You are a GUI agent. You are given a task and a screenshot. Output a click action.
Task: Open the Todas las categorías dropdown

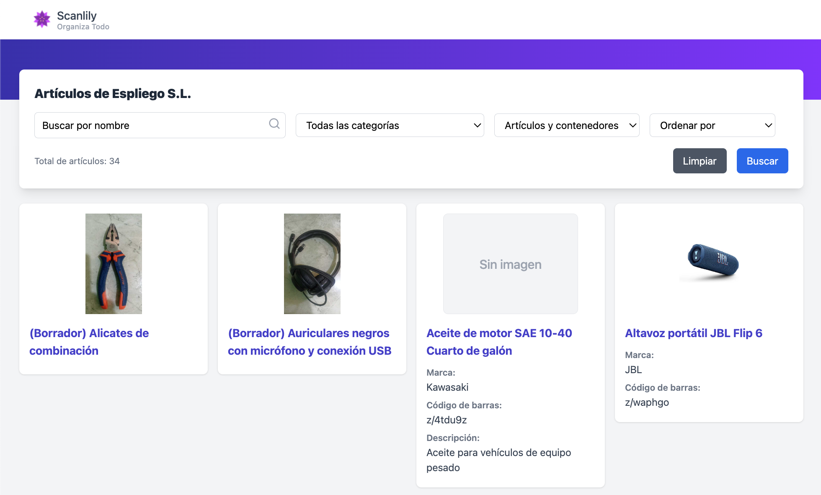point(390,125)
